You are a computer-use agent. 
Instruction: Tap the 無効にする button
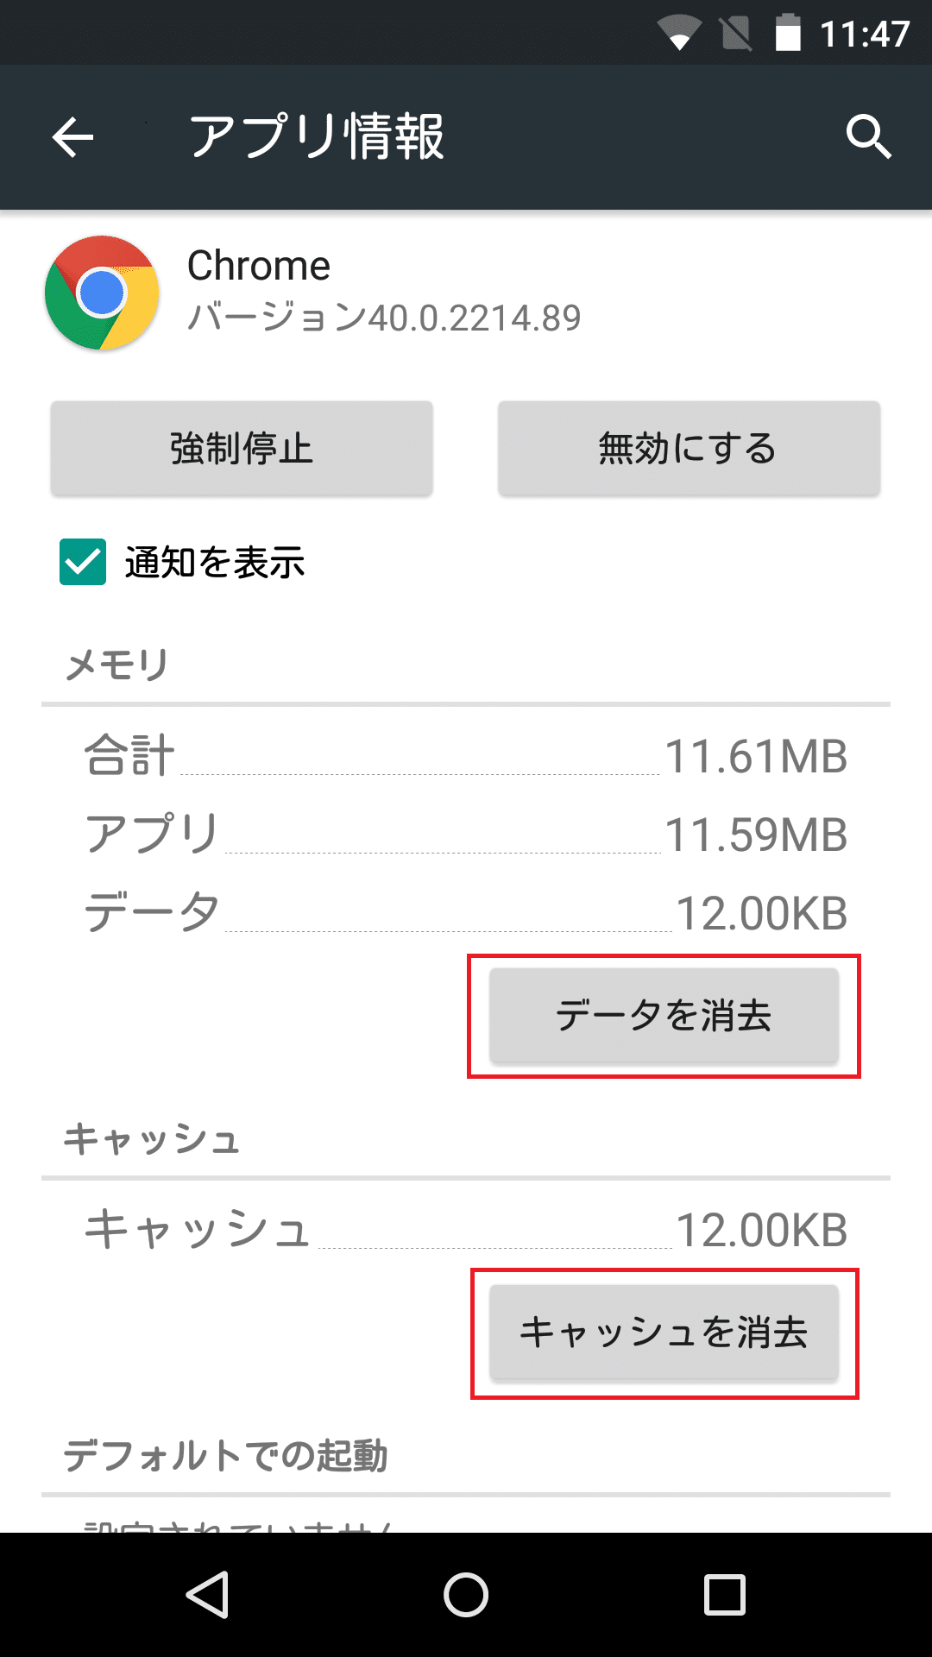tap(689, 448)
